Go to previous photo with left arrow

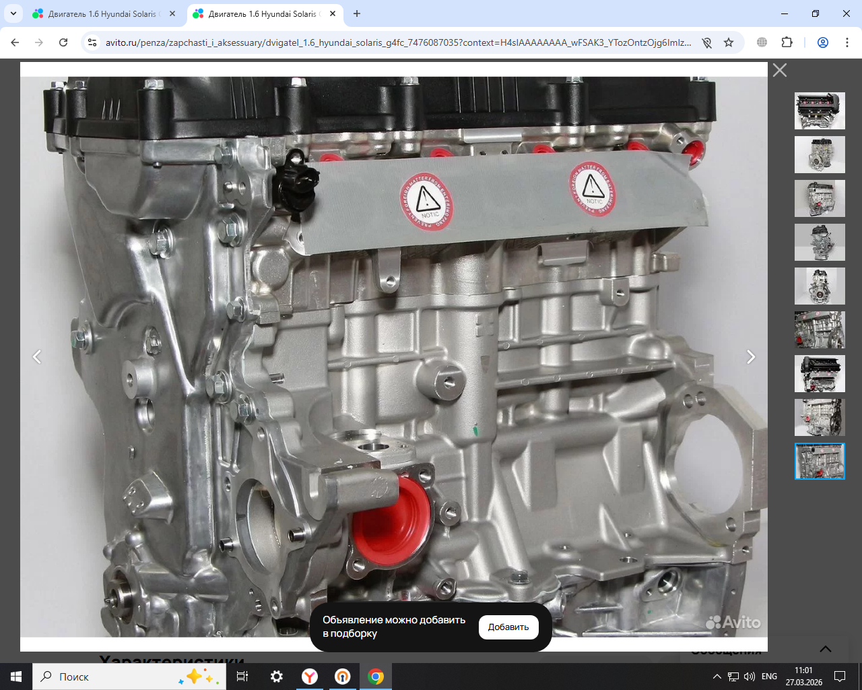[x=37, y=357]
